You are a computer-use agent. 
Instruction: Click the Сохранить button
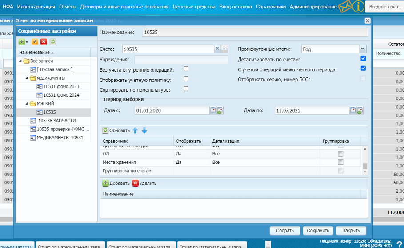coord(318,231)
